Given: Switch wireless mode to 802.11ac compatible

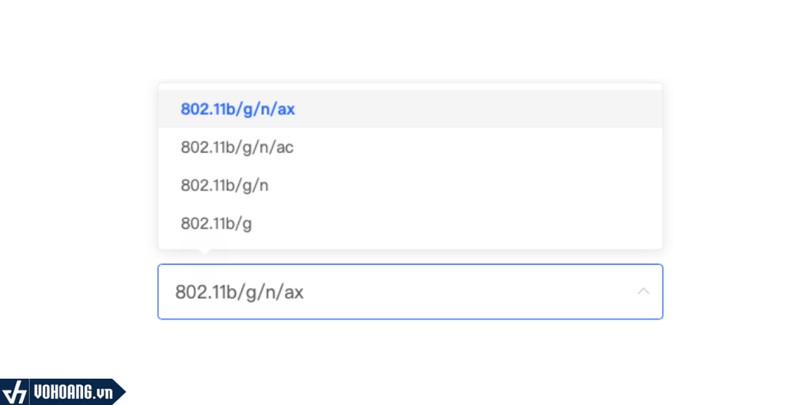Looking at the screenshot, I should coord(237,147).
